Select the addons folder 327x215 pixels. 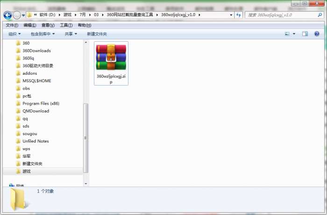(x=27, y=73)
